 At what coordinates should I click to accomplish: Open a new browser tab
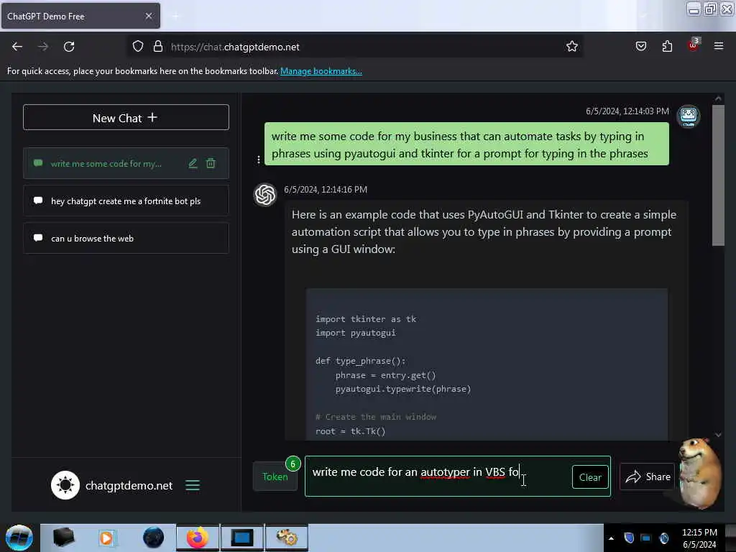(175, 17)
